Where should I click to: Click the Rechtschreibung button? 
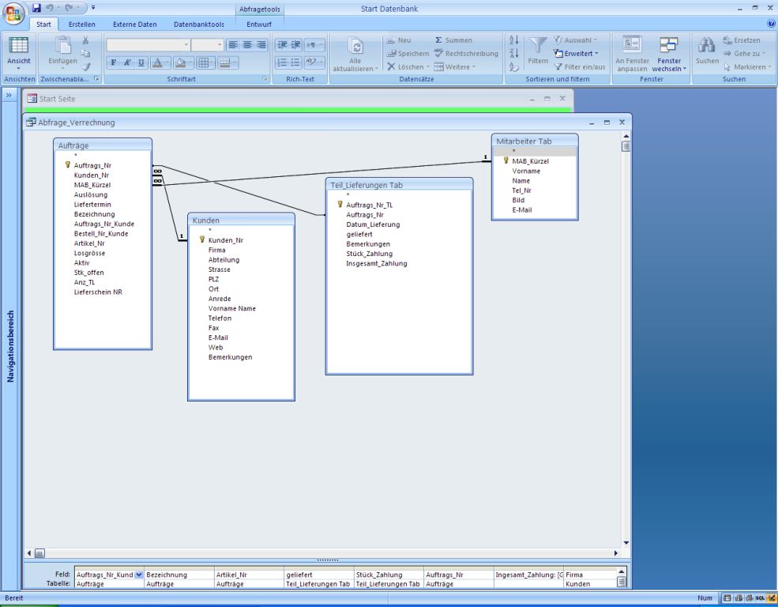click(x=466, y=53)
